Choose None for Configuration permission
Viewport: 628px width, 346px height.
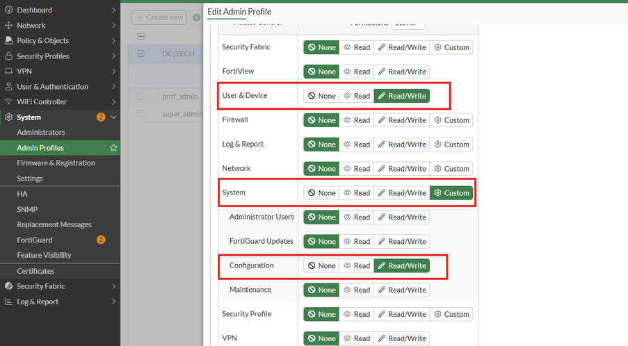tap(321, 266)
